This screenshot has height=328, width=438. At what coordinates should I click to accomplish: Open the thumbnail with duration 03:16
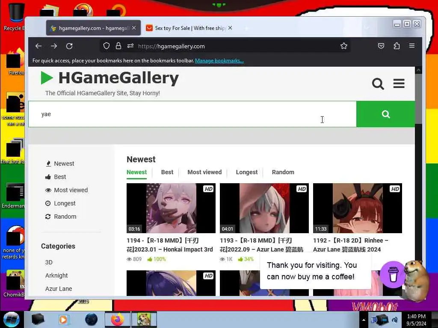(x=171, y=208)
